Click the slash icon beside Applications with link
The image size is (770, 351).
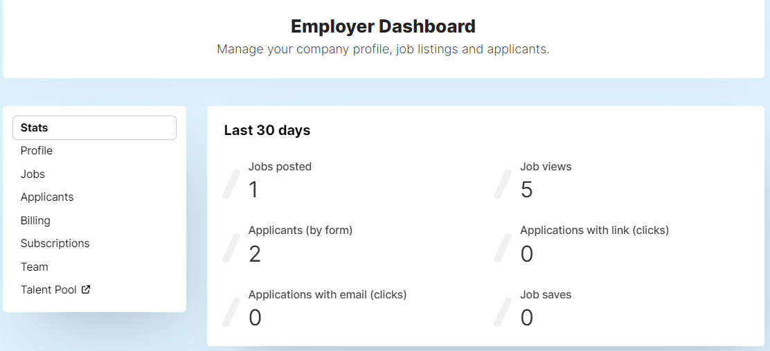tap(503, 248)
